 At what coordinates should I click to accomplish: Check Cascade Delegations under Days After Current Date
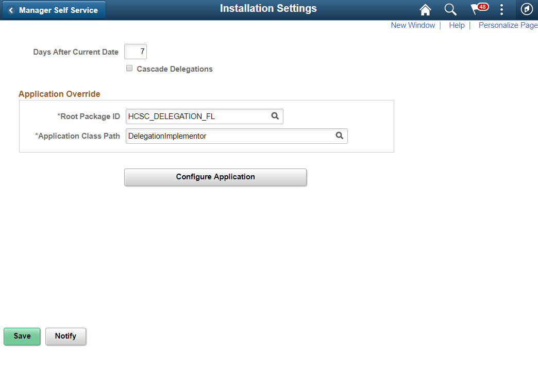pyautogui.click(x=129, y=68)
